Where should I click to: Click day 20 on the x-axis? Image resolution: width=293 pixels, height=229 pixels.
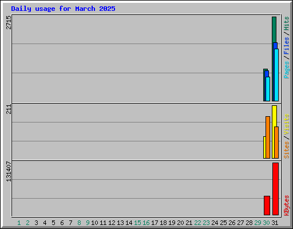click(180, 223)
